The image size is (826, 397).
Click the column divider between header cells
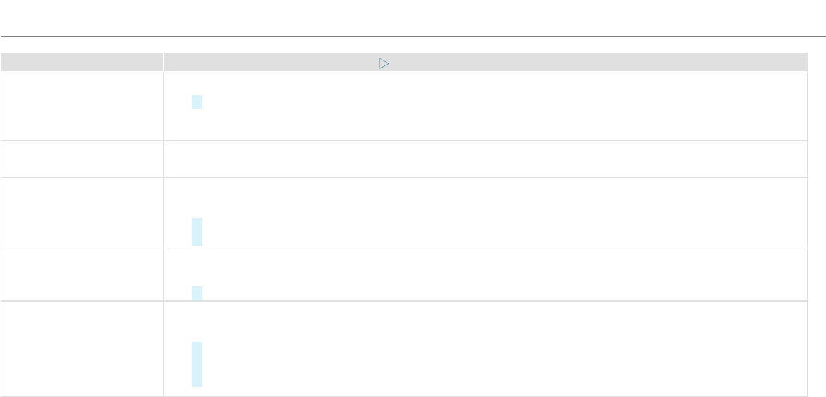[x=163, y=62]
